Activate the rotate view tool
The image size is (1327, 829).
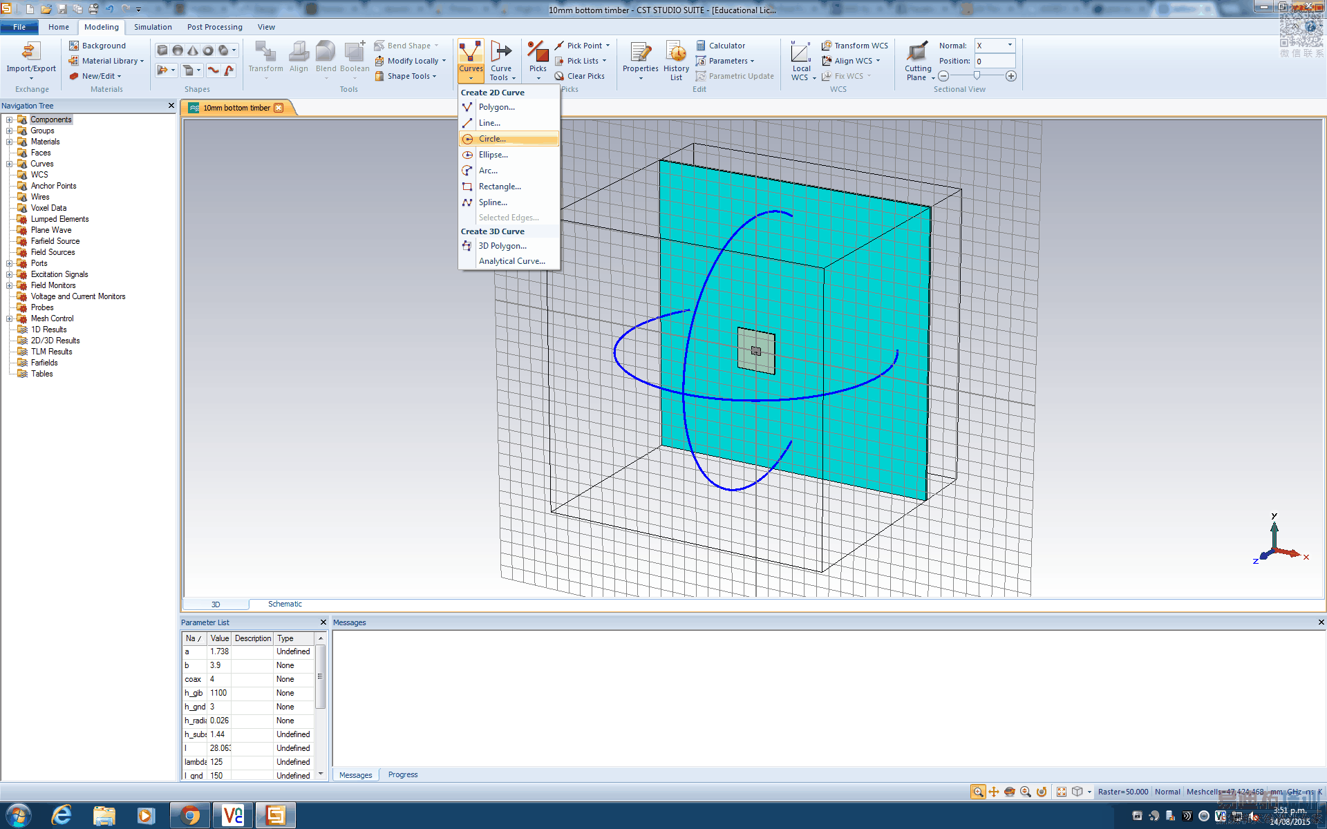tap(1010, 792)
